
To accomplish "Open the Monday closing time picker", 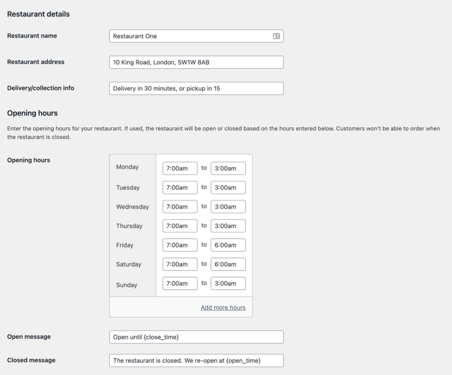I will 228,168.
